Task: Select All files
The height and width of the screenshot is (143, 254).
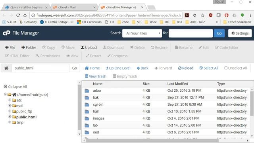Action: [x=209, y=68]
